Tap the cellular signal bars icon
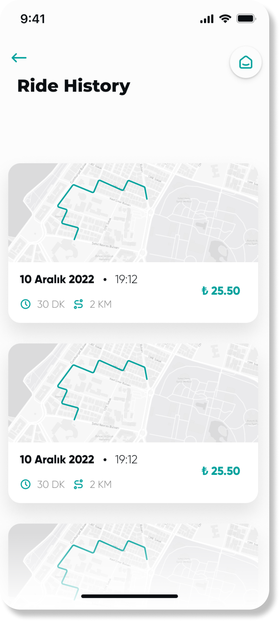The image size is (280, 622). pyautogui.click(x=207, y=19)
